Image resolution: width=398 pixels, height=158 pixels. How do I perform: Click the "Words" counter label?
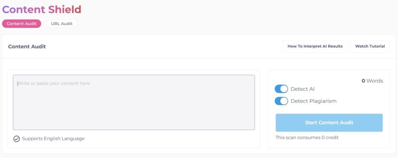pos(375,81)
